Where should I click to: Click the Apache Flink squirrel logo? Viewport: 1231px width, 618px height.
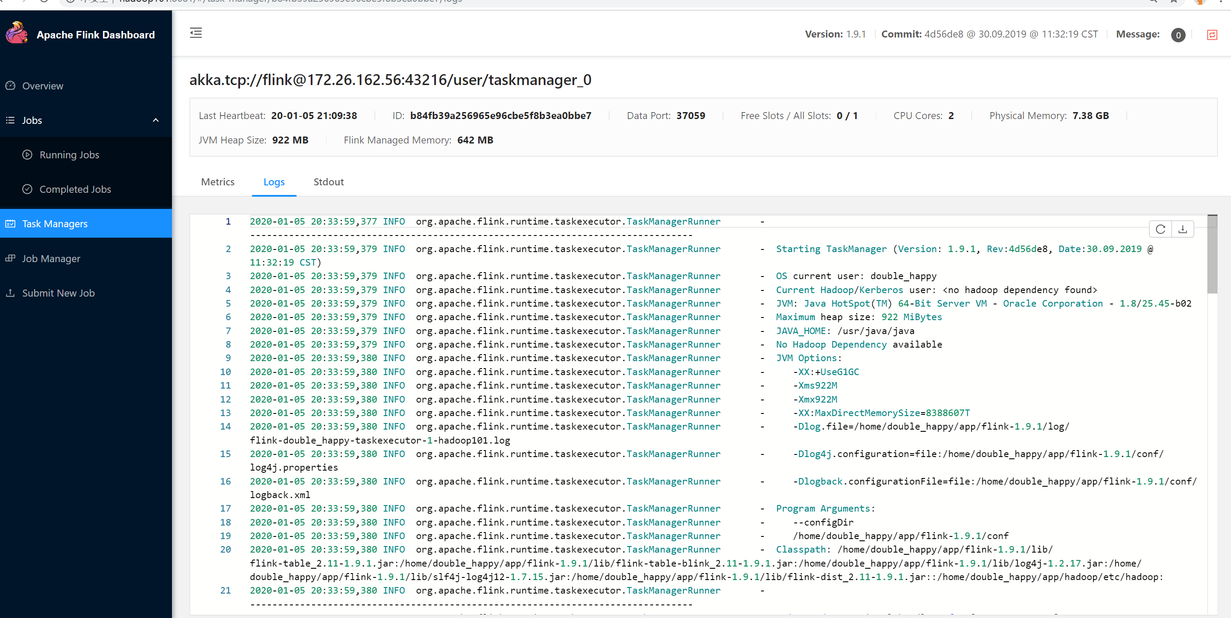(17, 33)
